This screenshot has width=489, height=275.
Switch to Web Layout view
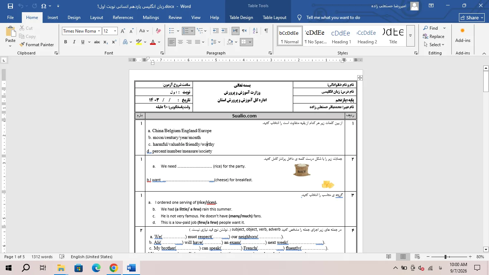(x=417, y=257)
